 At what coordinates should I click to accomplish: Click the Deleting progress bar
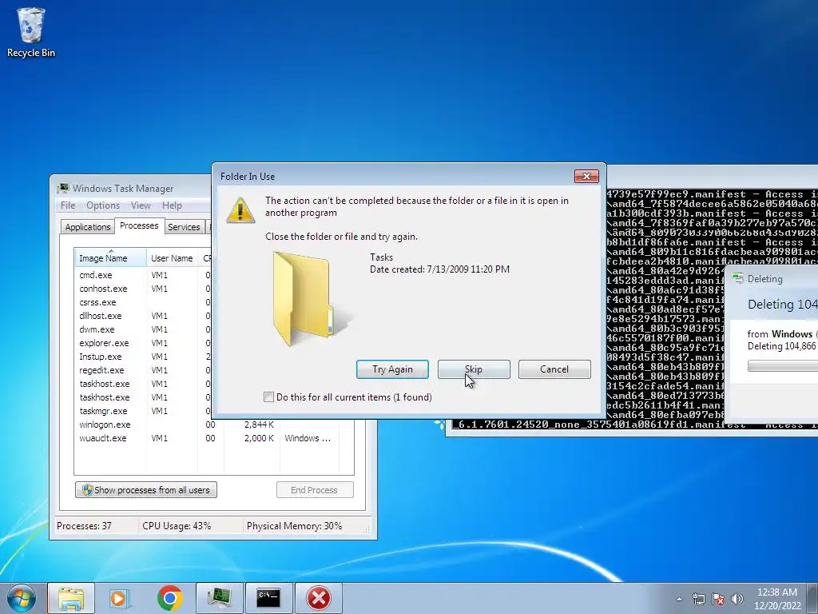(783, 366)
